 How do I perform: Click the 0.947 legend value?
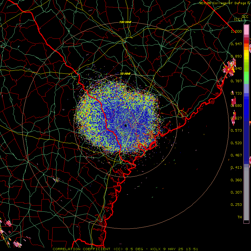(236, 44)
